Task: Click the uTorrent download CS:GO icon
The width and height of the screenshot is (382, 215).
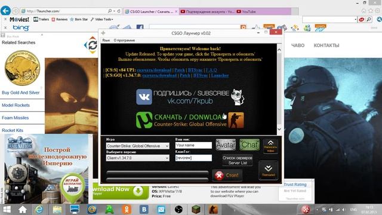Action: 144,120
